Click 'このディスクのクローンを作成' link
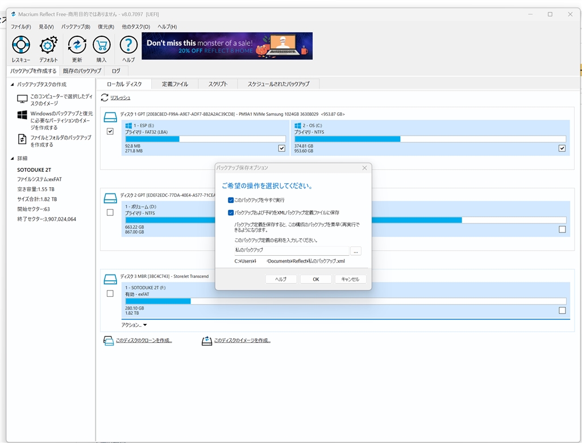This screenshot has width=582, height=443. tap(143, 340)
